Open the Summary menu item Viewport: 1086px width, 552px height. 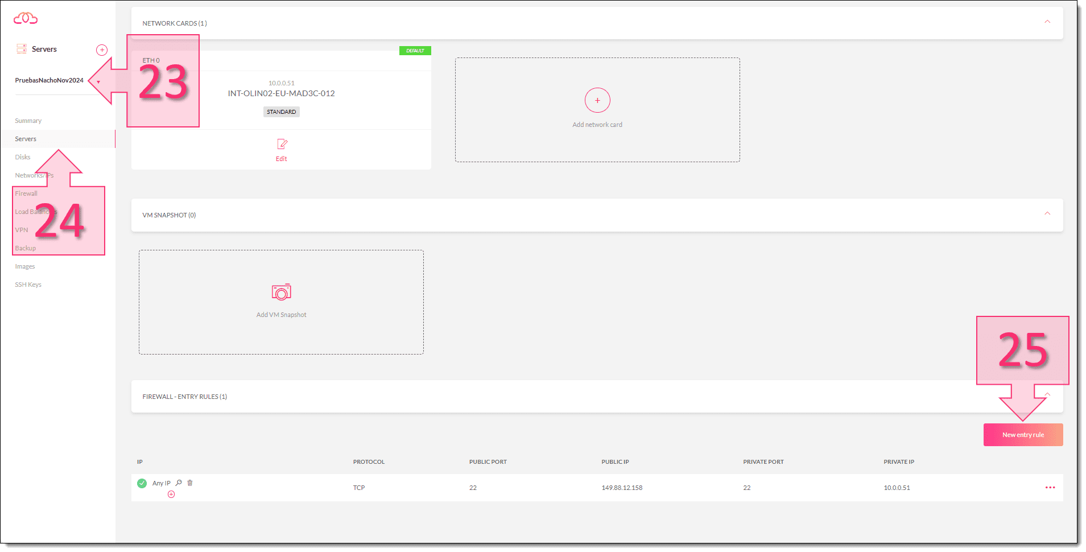tap(28, 121)
